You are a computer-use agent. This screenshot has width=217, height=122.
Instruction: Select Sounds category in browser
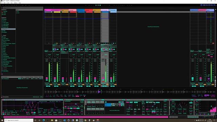(5, 19)
